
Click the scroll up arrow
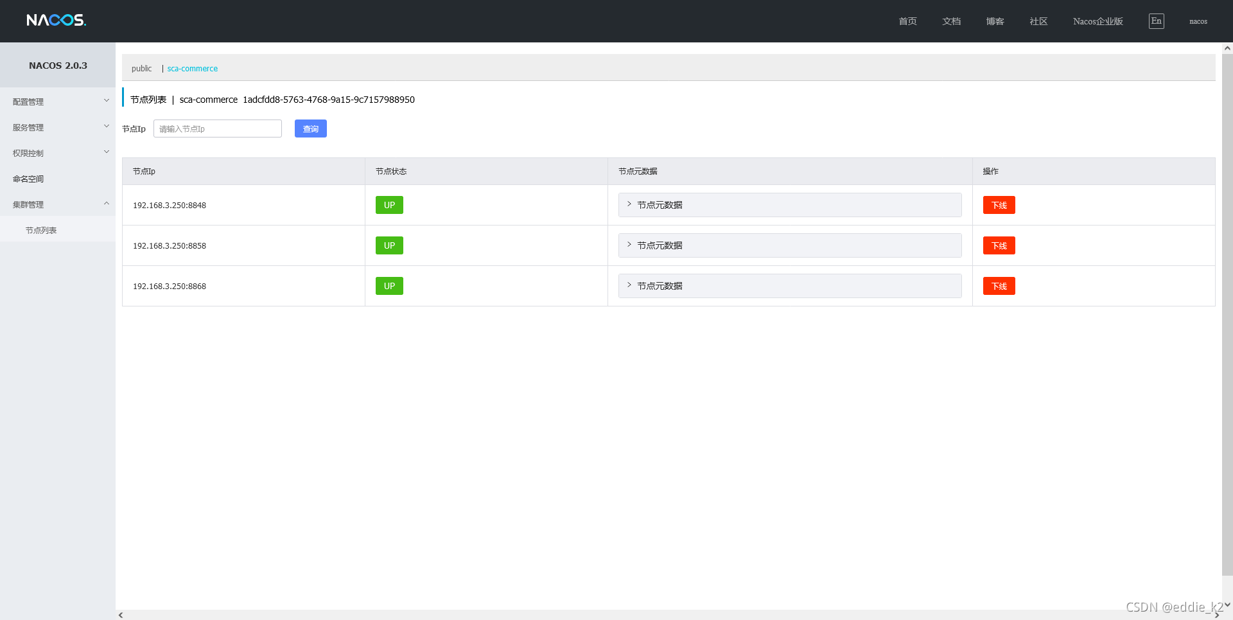(1227, 48)
